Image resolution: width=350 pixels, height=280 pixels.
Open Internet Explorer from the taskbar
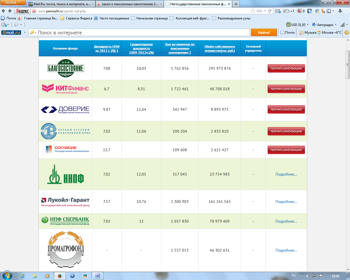pyautogui.click(x=22, y=276)
